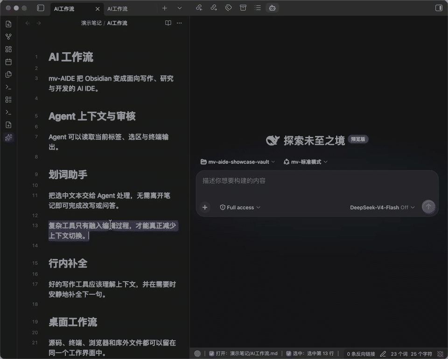Screen dimensions: 448x359
Task: Click the pencil edit mode icon
Action: [x=383, y=354]
